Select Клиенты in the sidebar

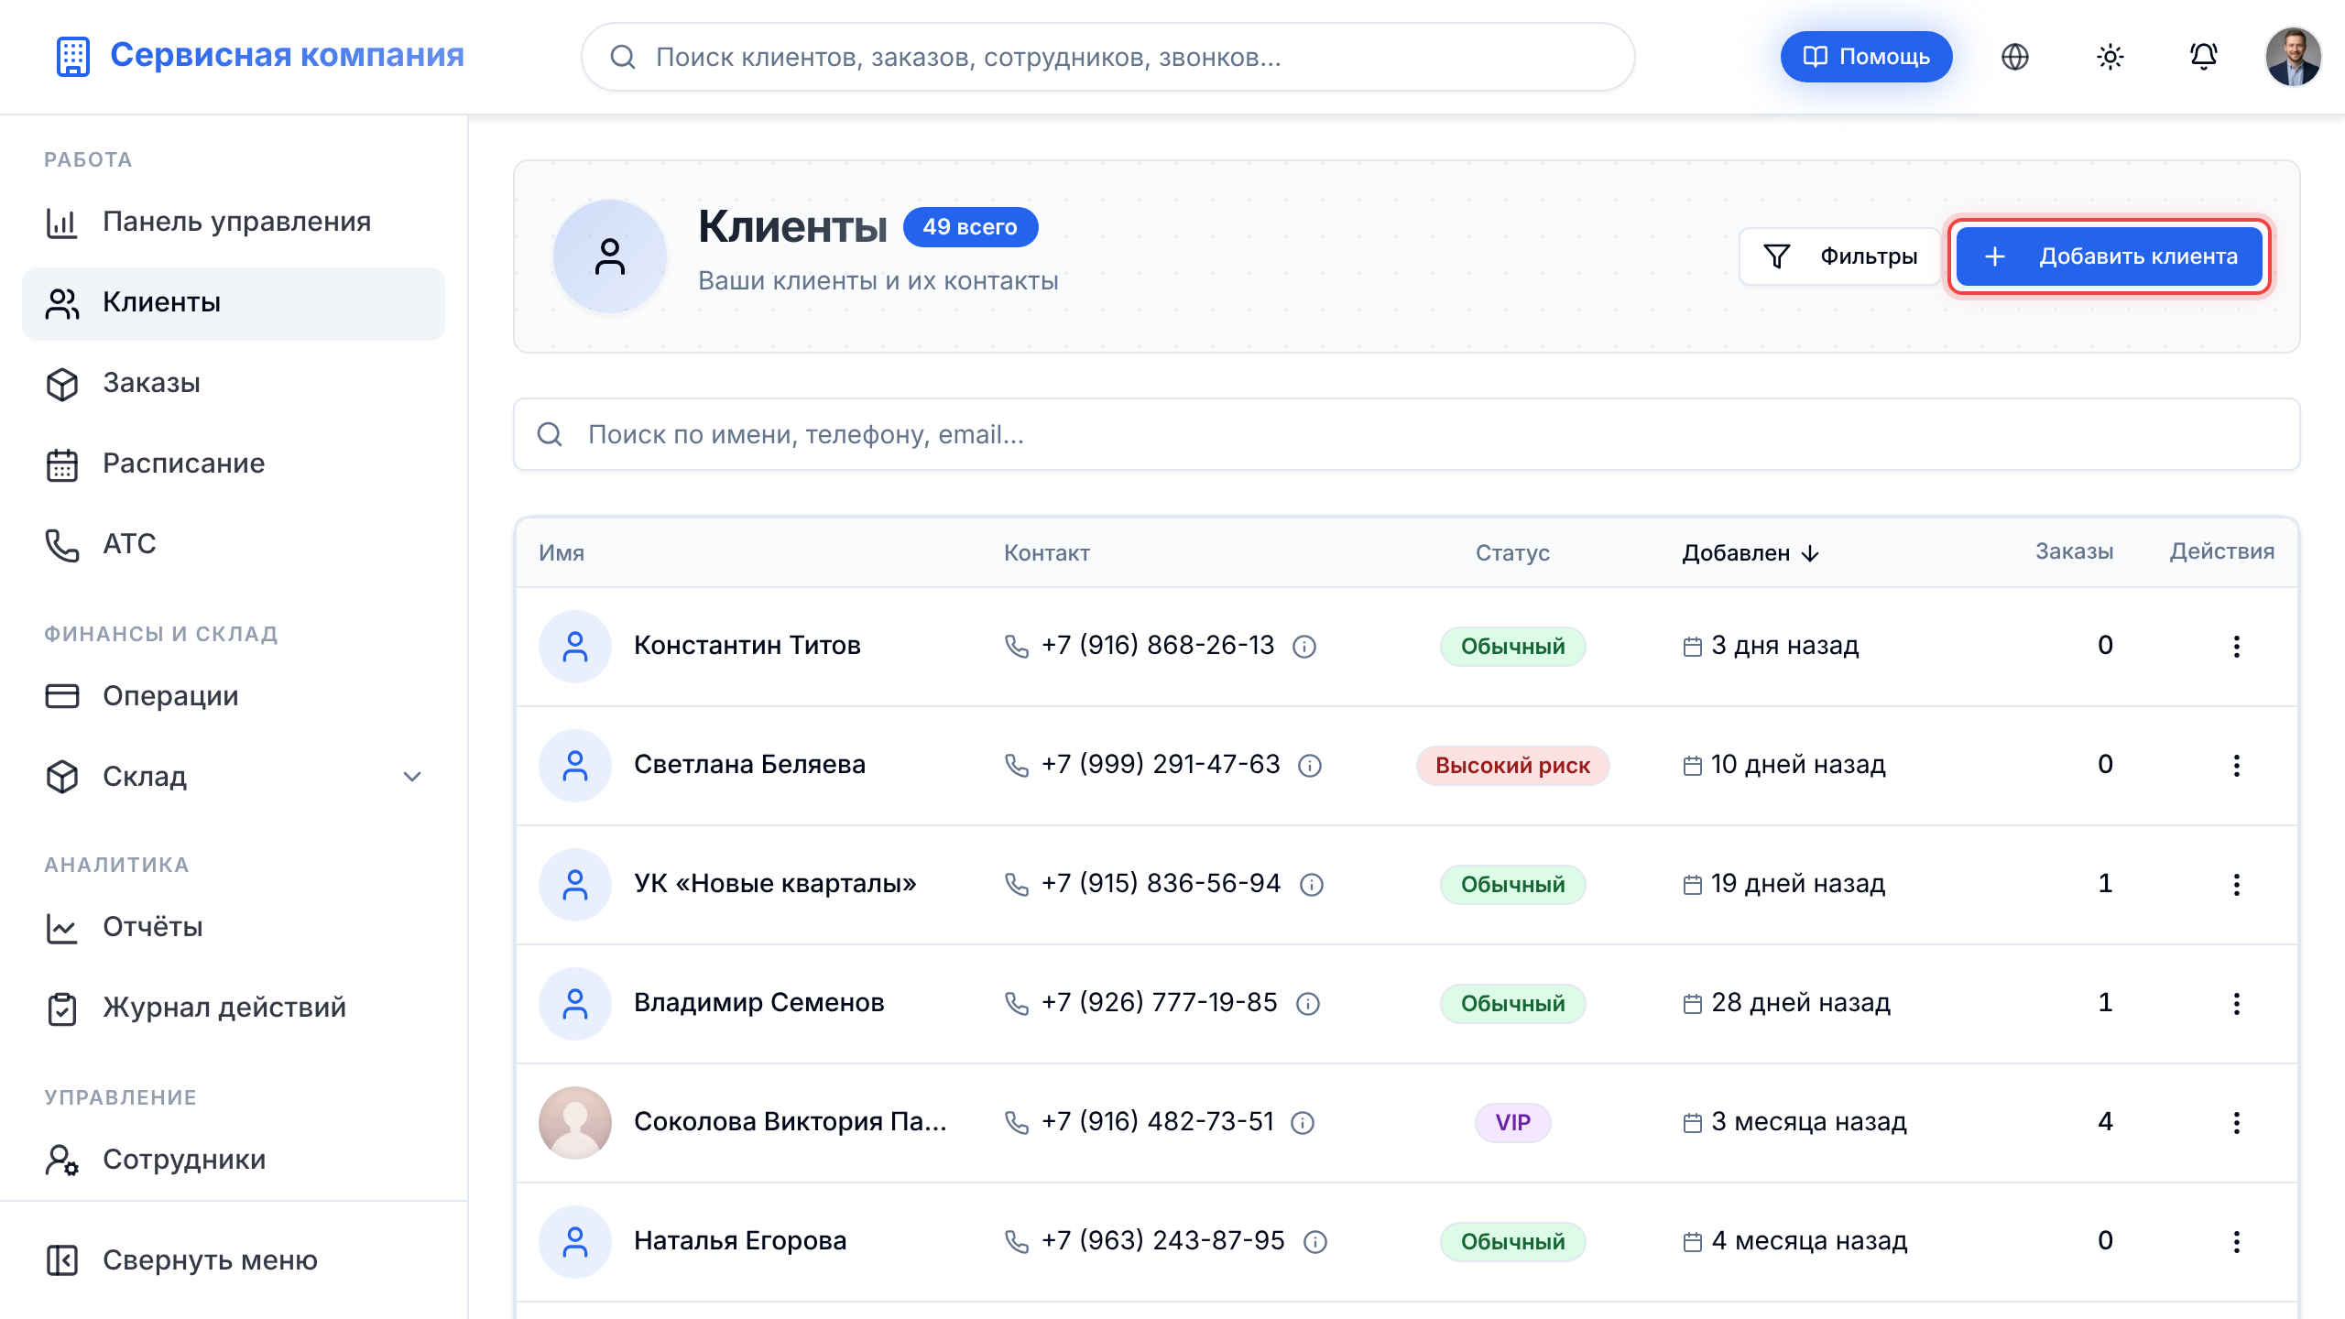point(234,302)
